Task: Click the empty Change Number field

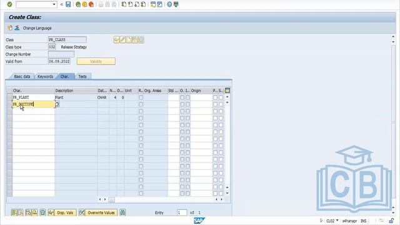Action: tap(61, 54)
